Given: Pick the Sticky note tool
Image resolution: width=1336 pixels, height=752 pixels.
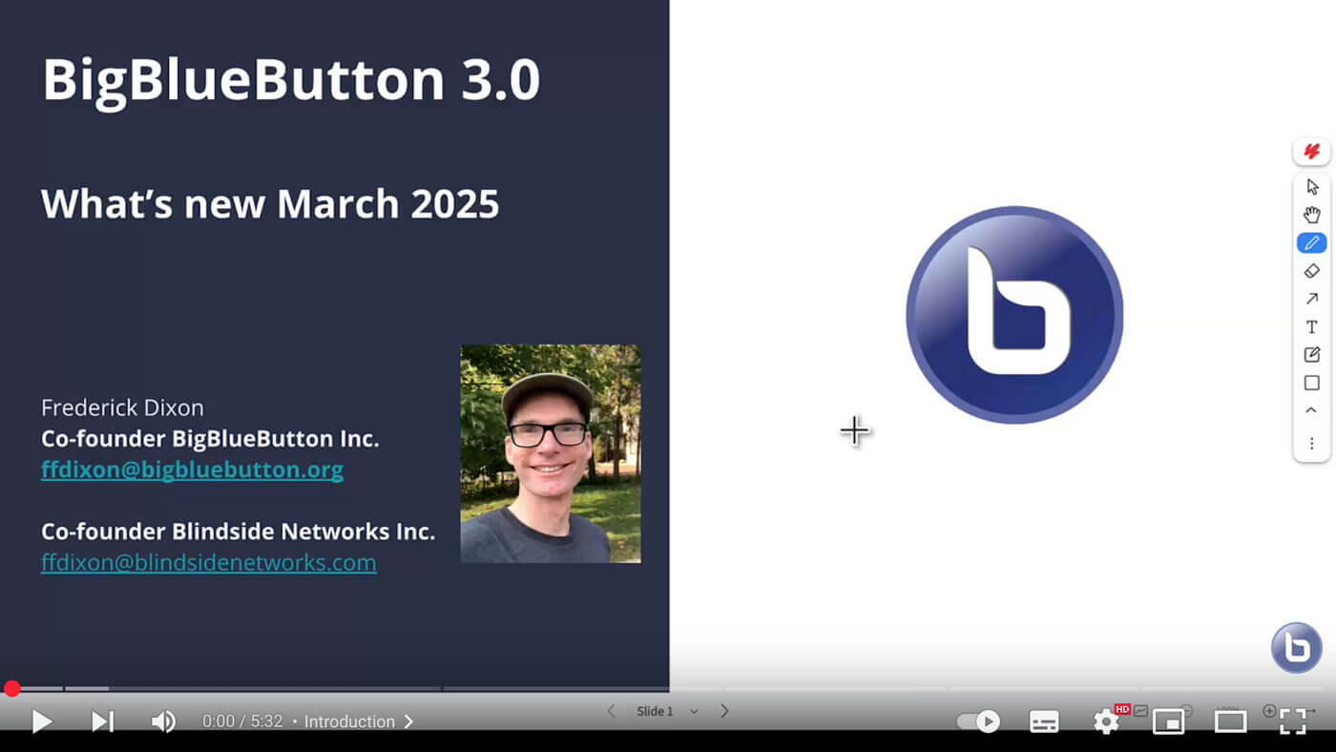Looking at the screenshot, I should coord(1311,355).
